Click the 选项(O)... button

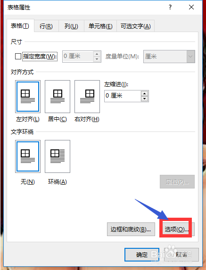point(177,229)
